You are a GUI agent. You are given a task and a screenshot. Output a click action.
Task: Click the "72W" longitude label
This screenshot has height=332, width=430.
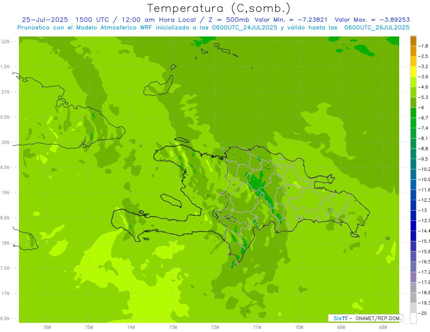tap(215, 327)
